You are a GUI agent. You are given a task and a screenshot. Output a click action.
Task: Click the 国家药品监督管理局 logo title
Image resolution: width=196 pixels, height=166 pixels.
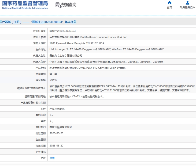click(x=25, y=3)
